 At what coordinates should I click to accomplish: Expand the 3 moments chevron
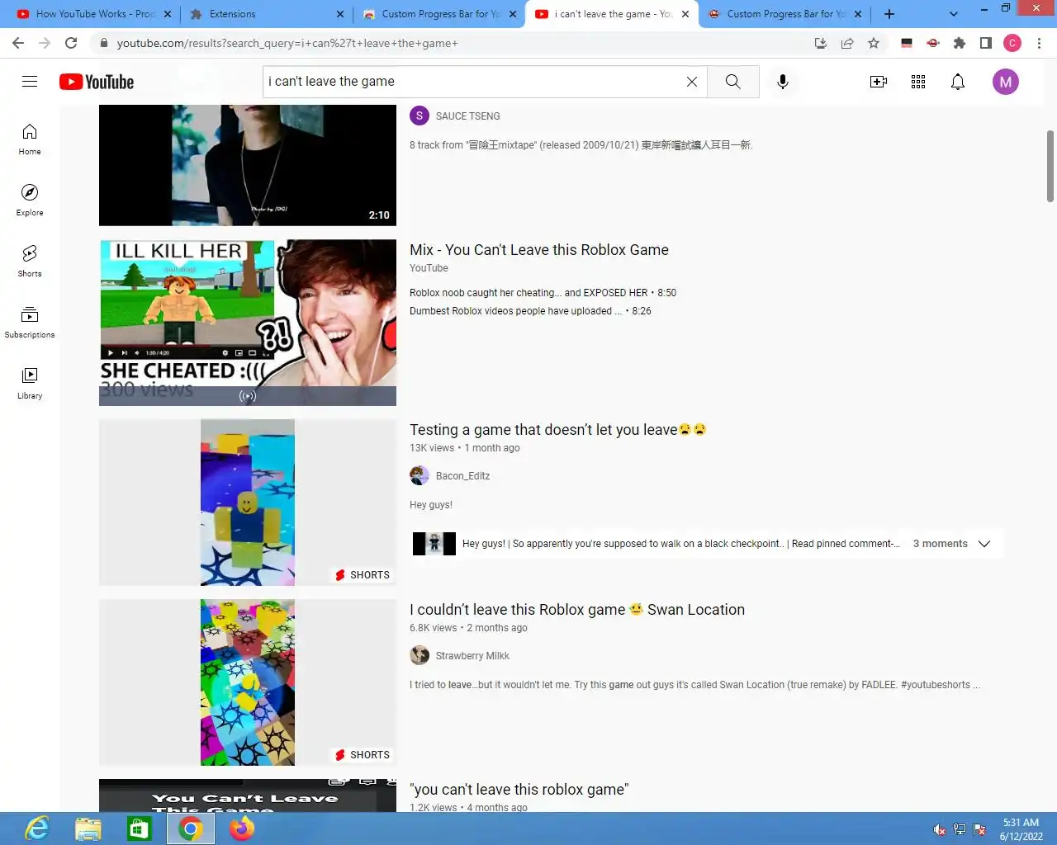pyautogui.click(x=984, y=544)
